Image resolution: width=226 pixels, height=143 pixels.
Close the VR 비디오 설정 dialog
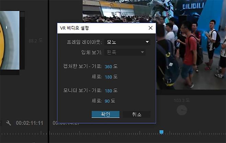coord(150,28)
